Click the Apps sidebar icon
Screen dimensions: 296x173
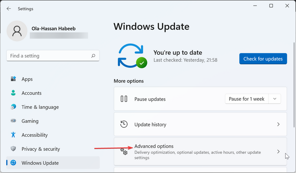13,79
